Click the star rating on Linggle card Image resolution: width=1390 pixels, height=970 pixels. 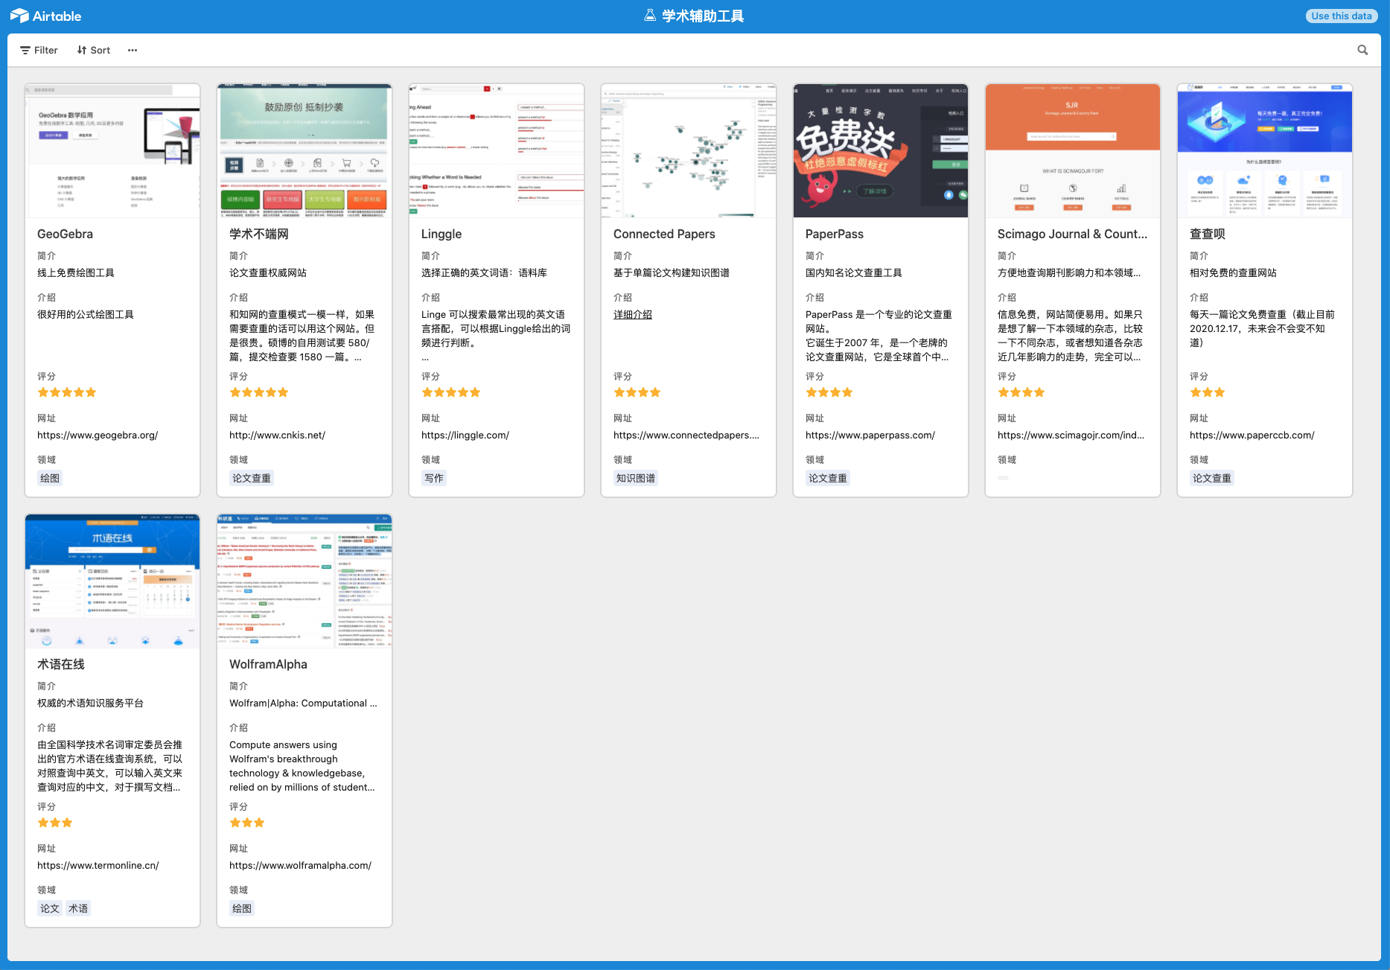point(451,392)
